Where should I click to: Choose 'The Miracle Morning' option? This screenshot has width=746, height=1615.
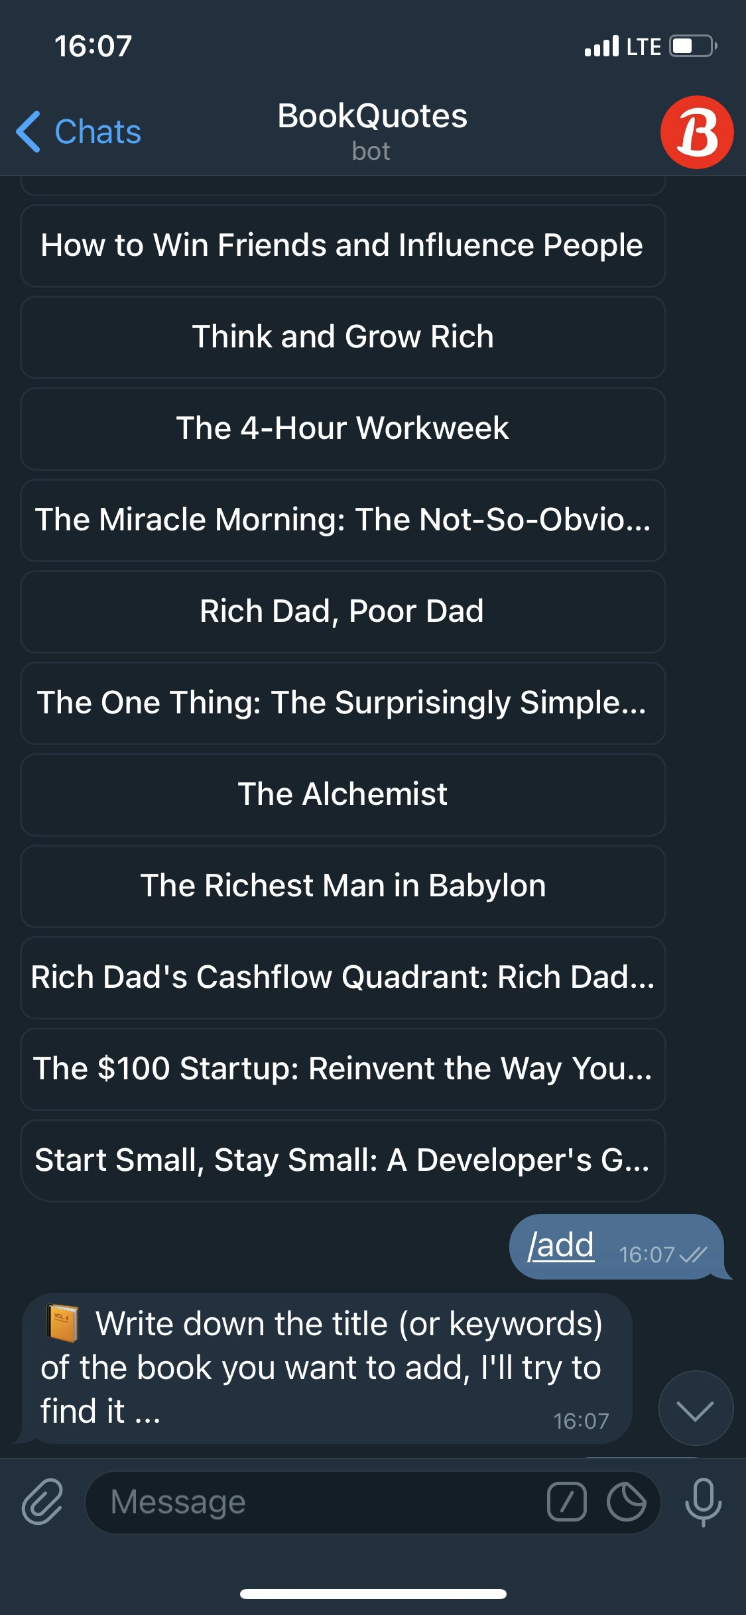coord(343,520)
